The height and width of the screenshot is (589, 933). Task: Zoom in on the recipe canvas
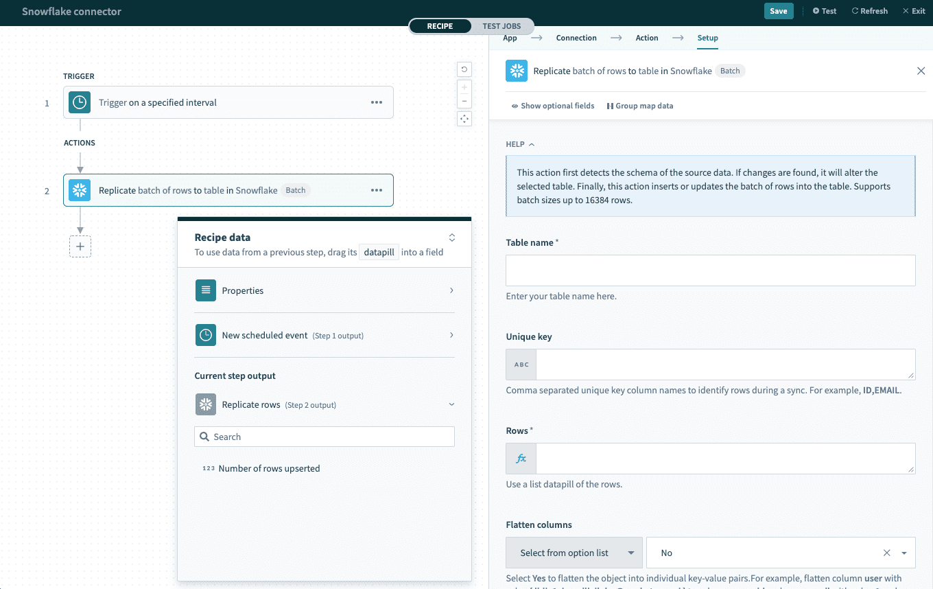pos(464,88)
